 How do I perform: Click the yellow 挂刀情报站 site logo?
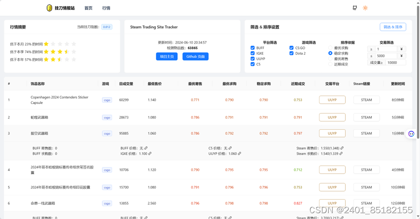tap(50, 8)
